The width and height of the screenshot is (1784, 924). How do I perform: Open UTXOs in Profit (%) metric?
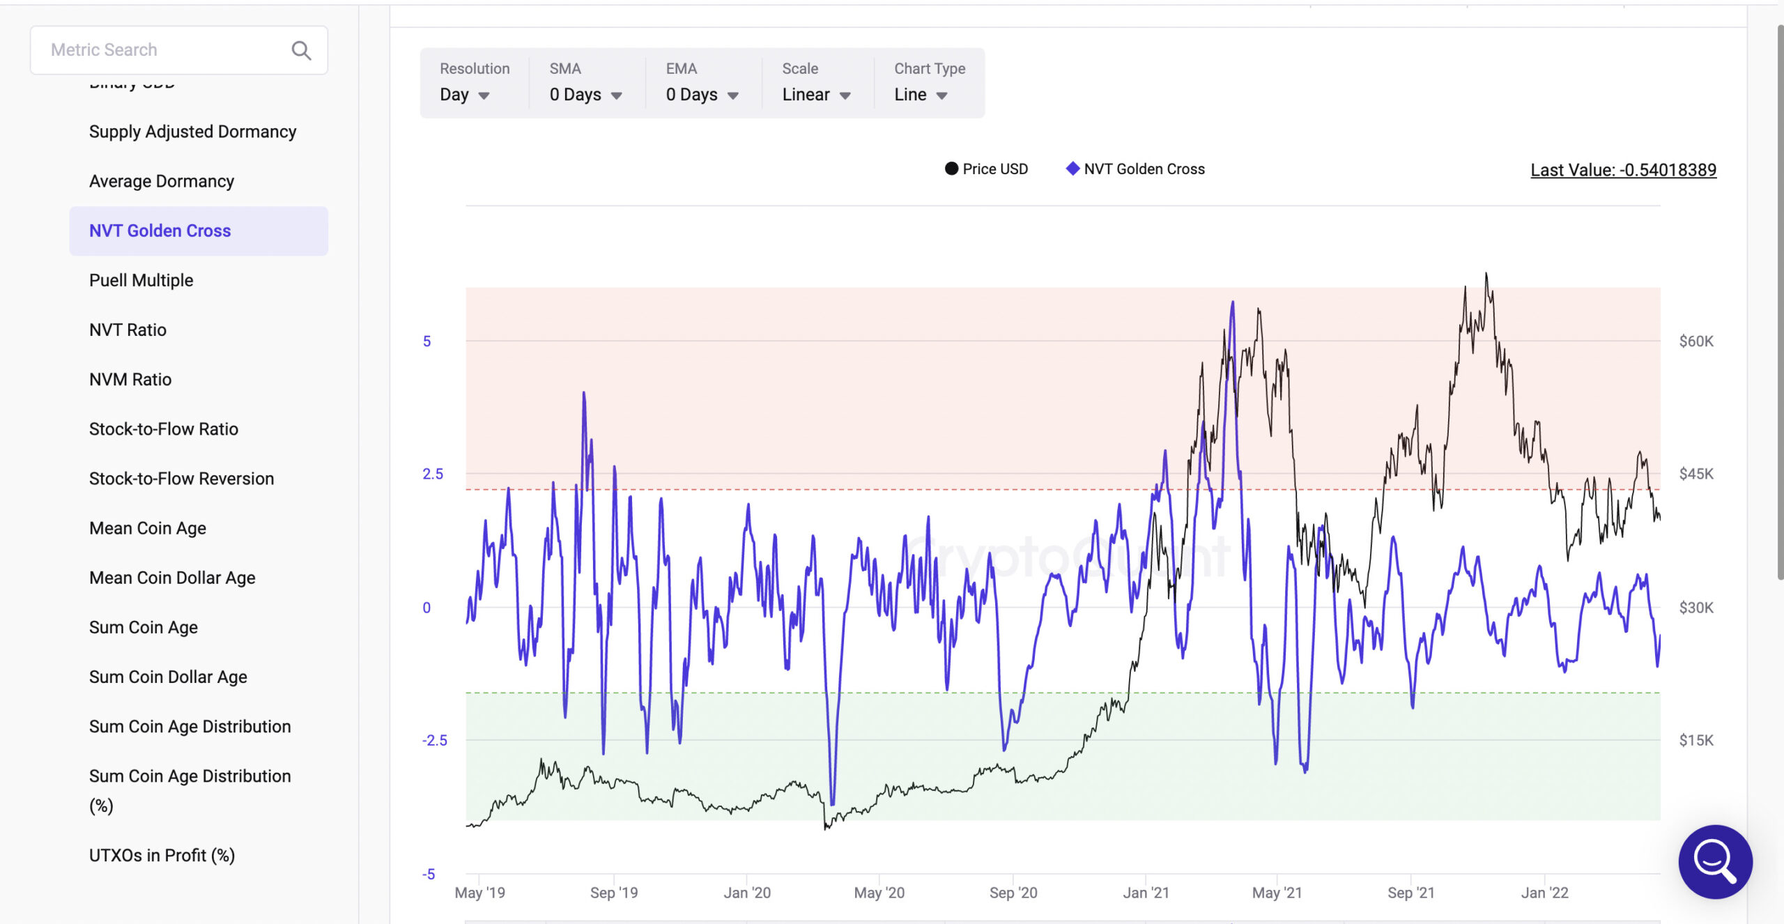point(162,854)
